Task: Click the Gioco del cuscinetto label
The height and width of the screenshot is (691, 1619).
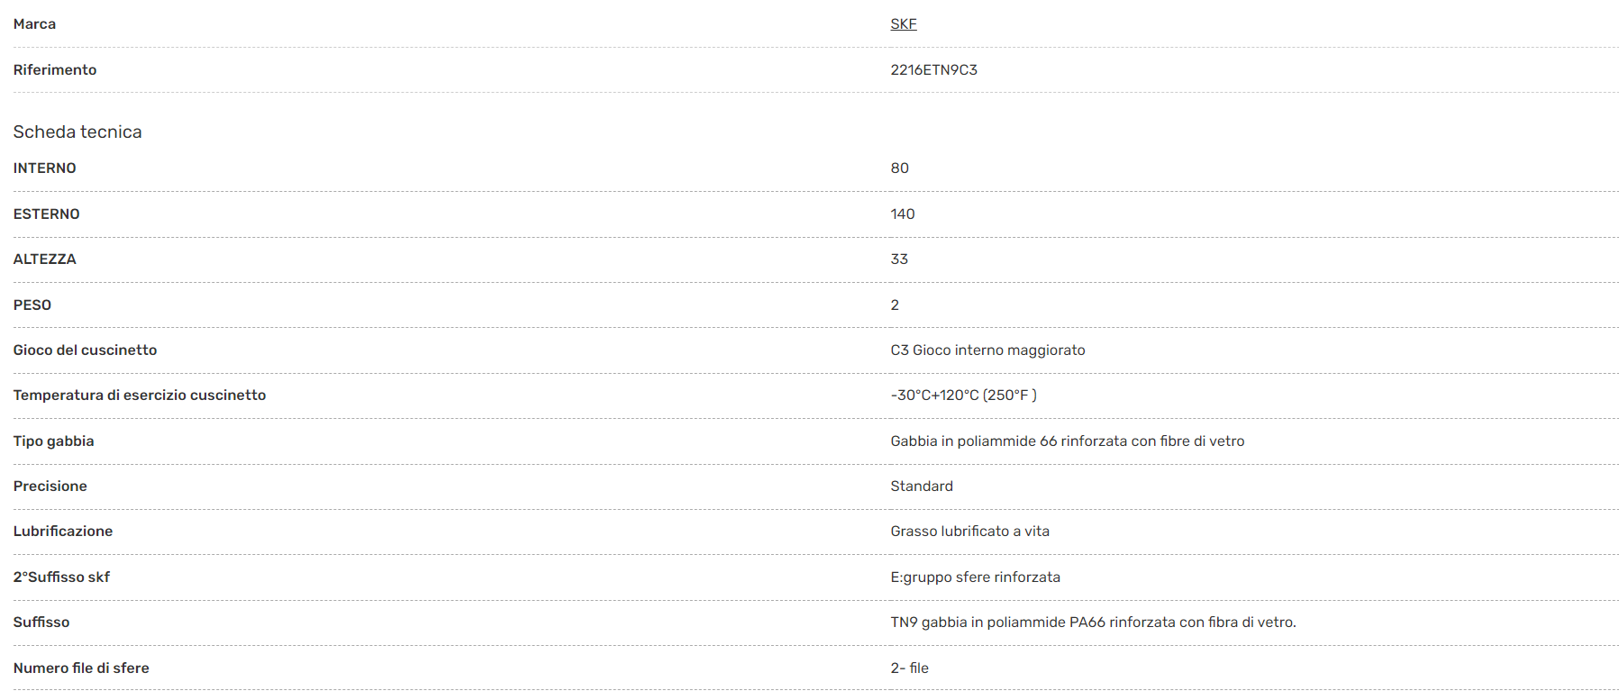Action: 85,350
